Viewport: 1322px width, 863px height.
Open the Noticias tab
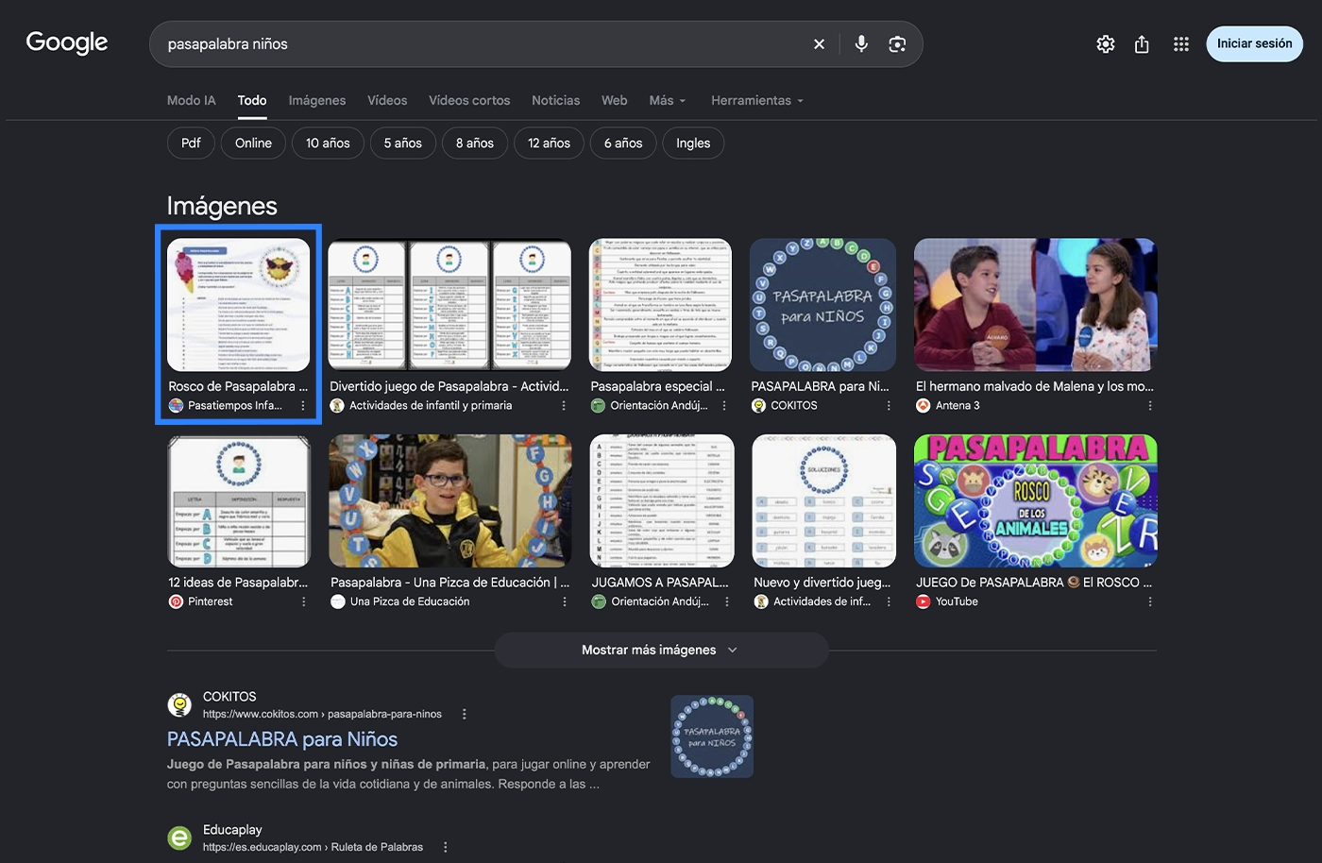[556, 100]
